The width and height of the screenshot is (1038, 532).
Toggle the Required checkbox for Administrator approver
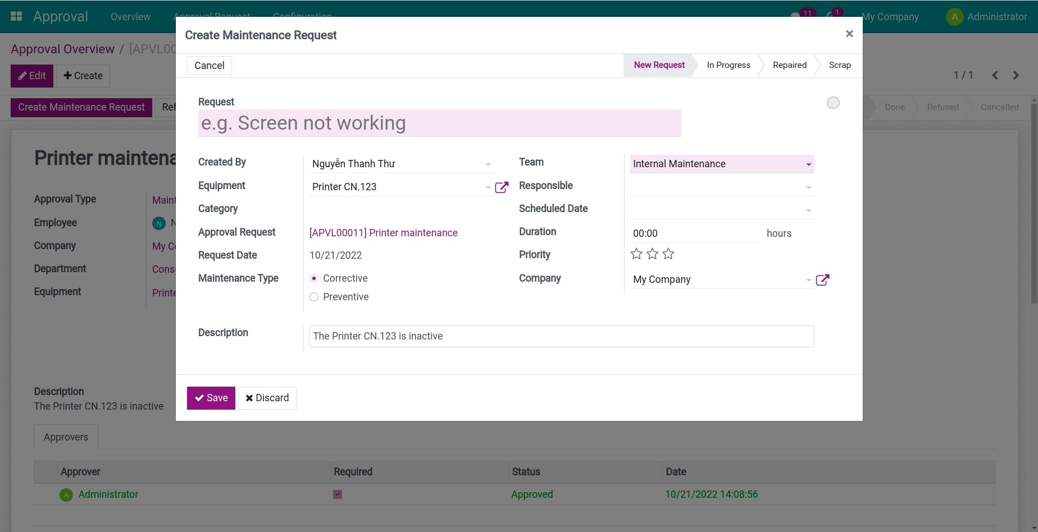pyautogui.click(x=337, y=494)
